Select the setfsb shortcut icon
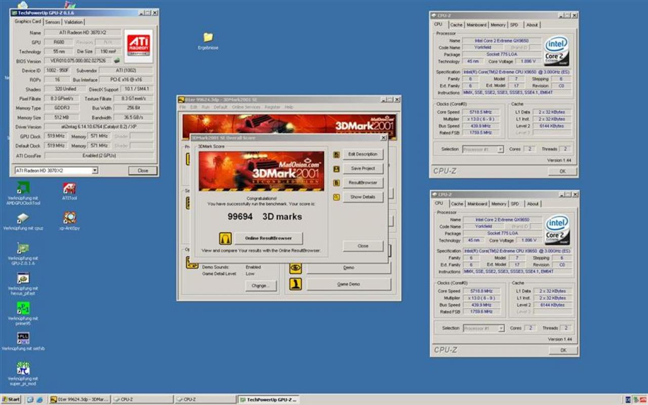Image resolution: width=648 pixels, height=405 pixels. tap(23, 338)
